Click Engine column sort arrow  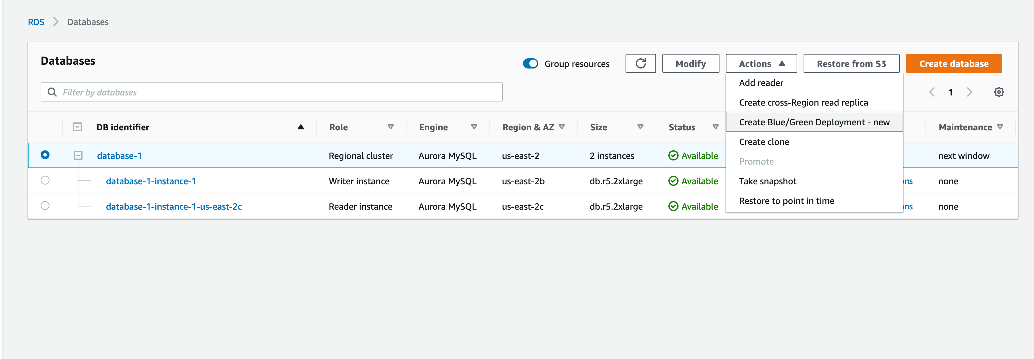point(474,127)
